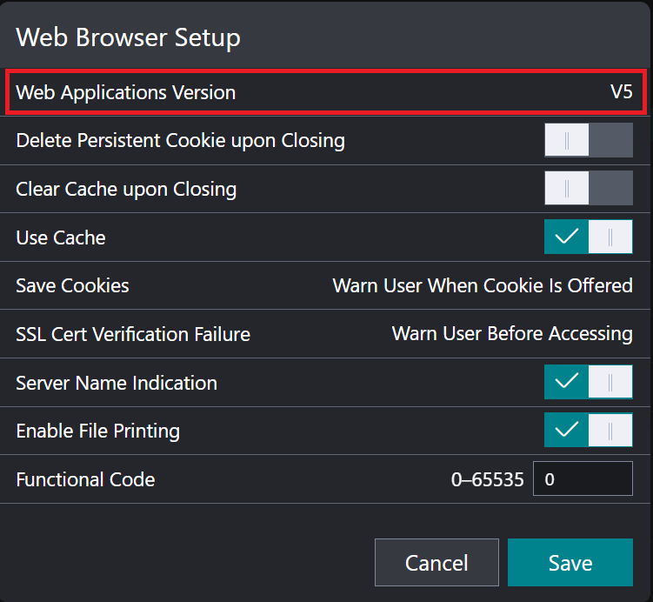Click the V5 version value
This screenshot has width=653, height=602.
pos(620,92)
